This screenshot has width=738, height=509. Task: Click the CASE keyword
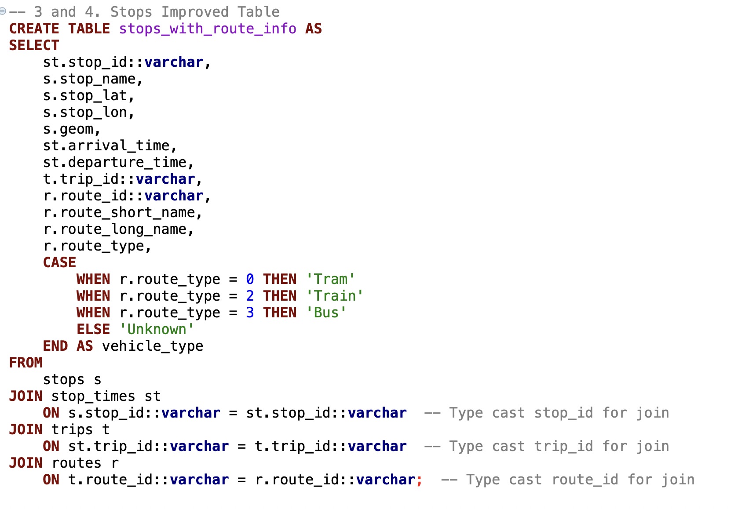pos(59,262)
